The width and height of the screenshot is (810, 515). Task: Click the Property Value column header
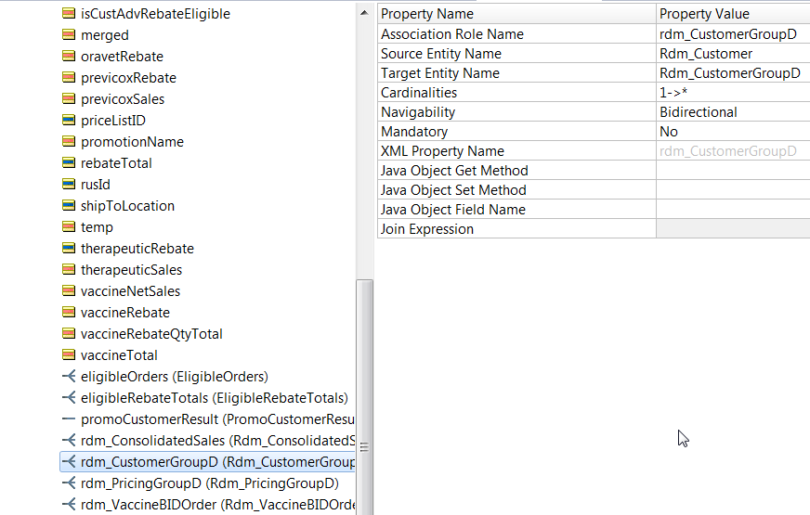[x=733, y=14]
